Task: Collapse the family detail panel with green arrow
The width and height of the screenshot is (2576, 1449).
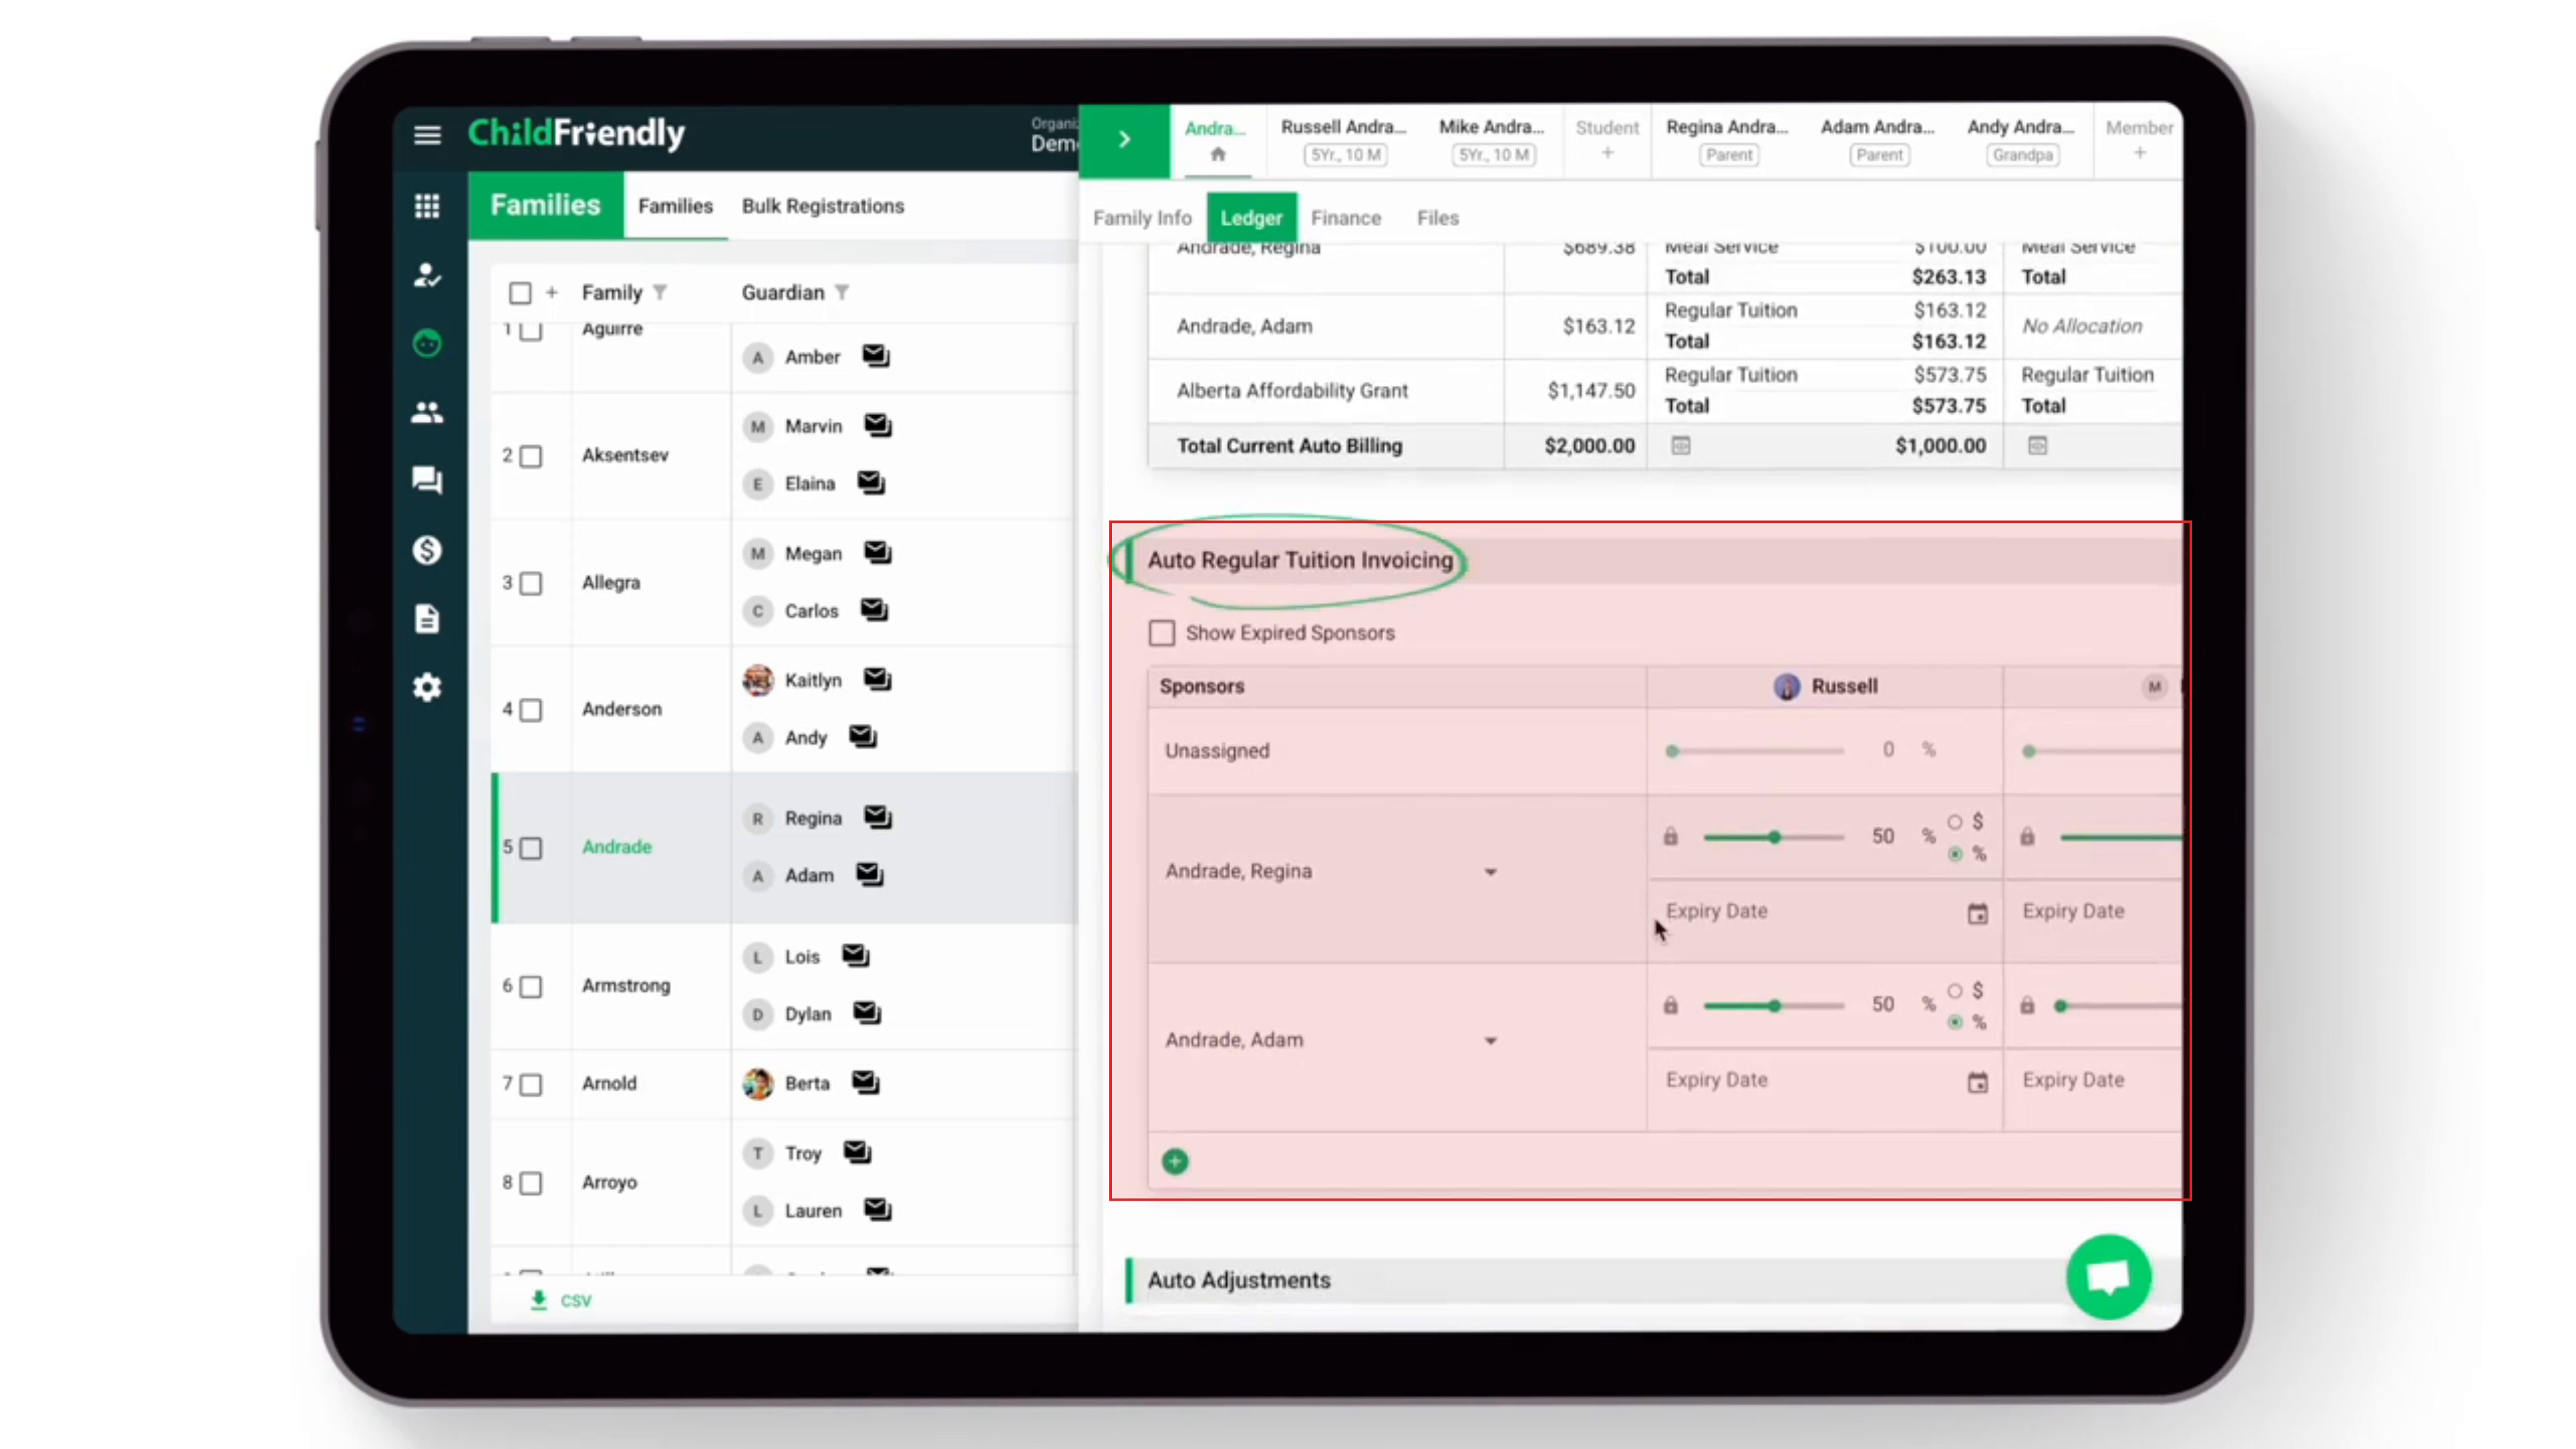Action: point(1124,140)
